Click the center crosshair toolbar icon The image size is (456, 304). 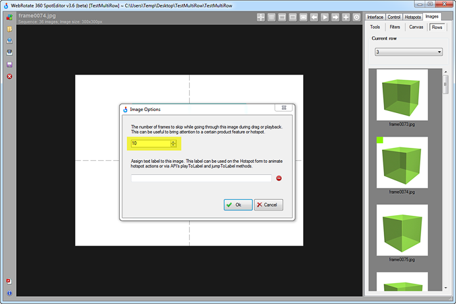(x=261, y=17)
